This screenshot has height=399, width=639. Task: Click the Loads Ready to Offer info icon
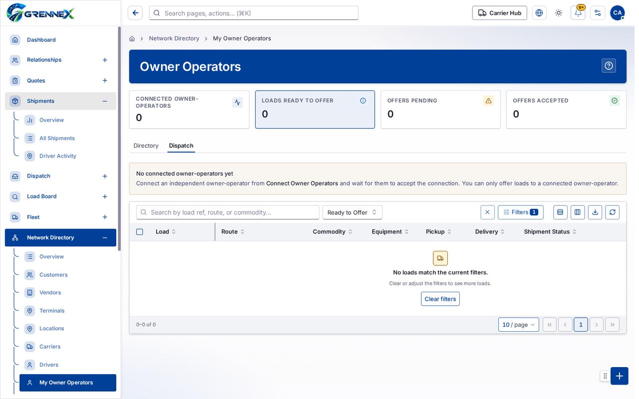pos(363,101)
